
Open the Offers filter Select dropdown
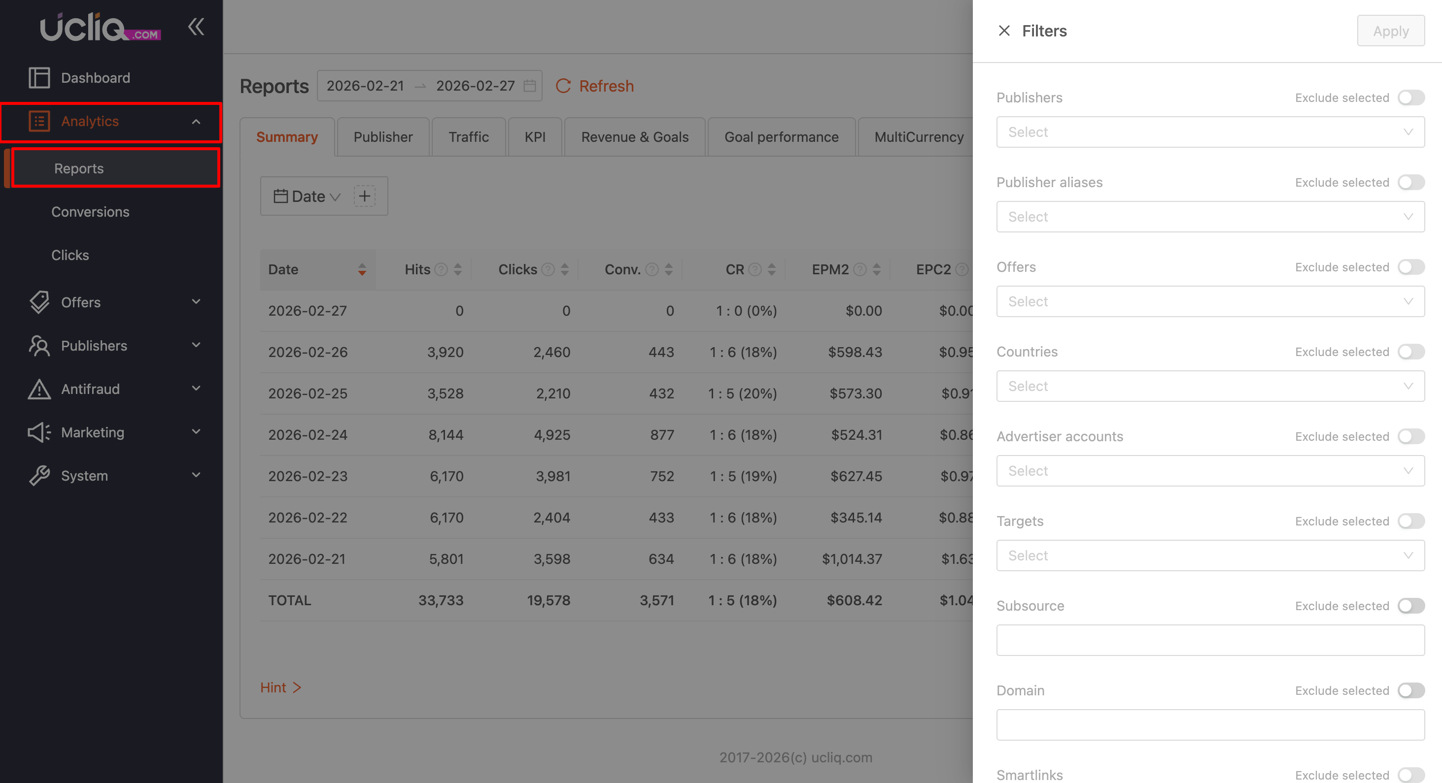click(x=1210, y=301)
